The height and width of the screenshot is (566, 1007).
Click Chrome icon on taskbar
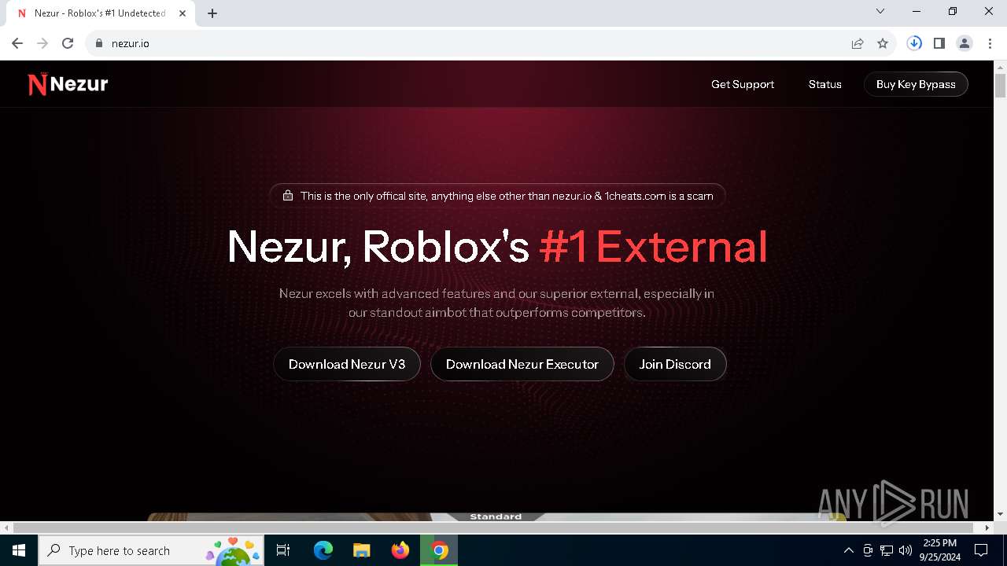[439, 550]
